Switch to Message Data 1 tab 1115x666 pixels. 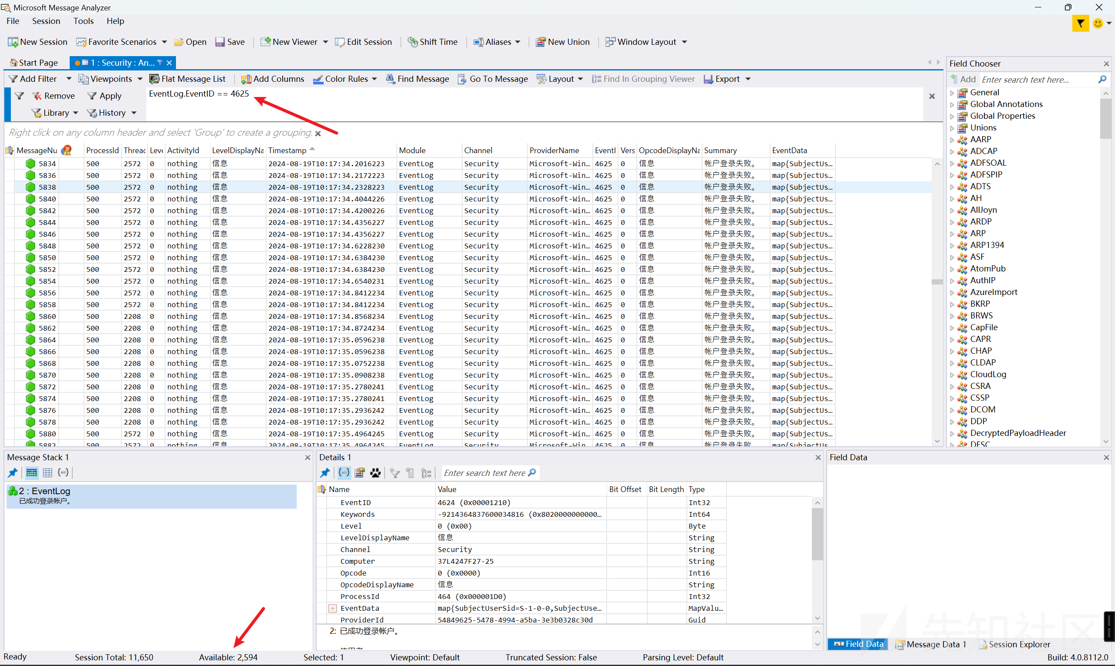930,644
